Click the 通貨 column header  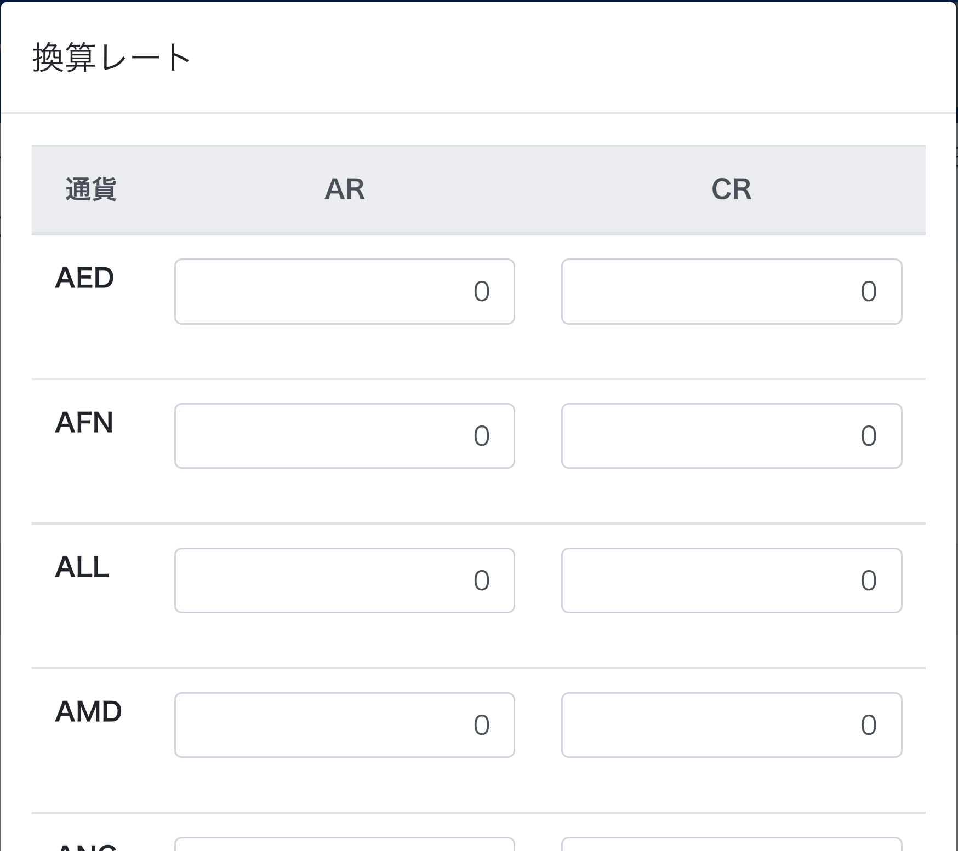click(x=91, y=189)
